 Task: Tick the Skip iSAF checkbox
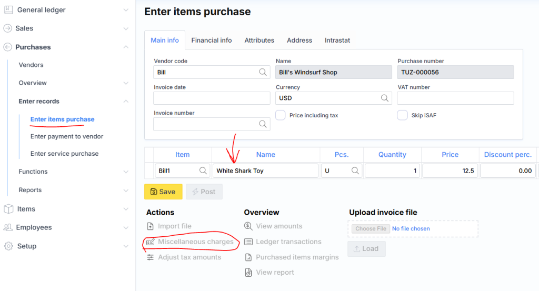click(402, 115)
